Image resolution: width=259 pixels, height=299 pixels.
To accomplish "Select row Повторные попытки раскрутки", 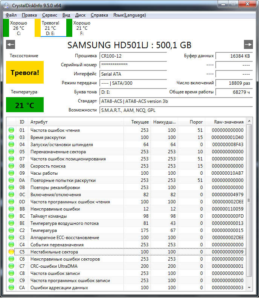I will [126, 180].
